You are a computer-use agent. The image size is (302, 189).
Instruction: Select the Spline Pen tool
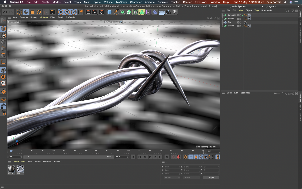coord(116,12)
